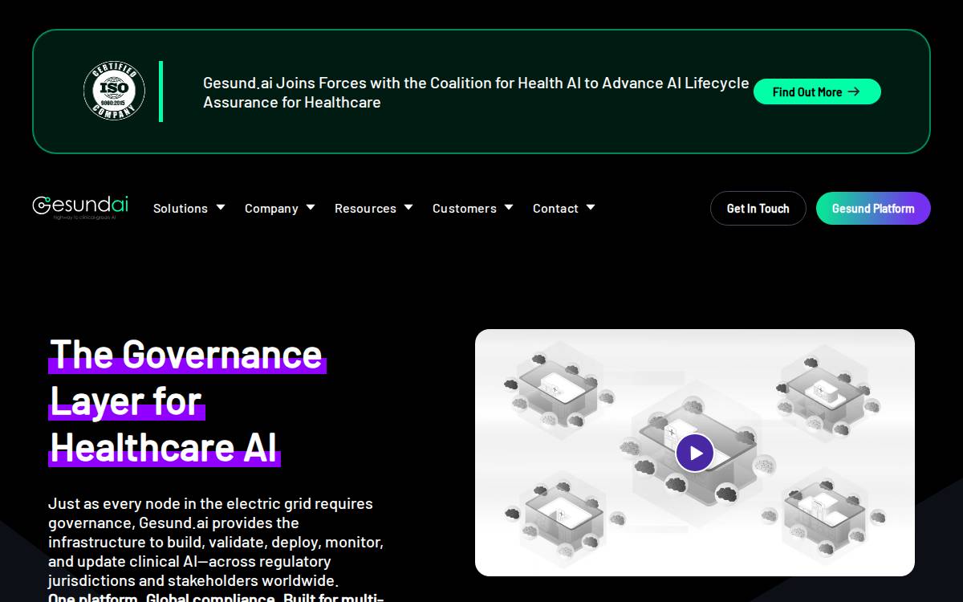Click the Gesund.ai logo
Screen dimensions: 963x602
click(80, 207)
